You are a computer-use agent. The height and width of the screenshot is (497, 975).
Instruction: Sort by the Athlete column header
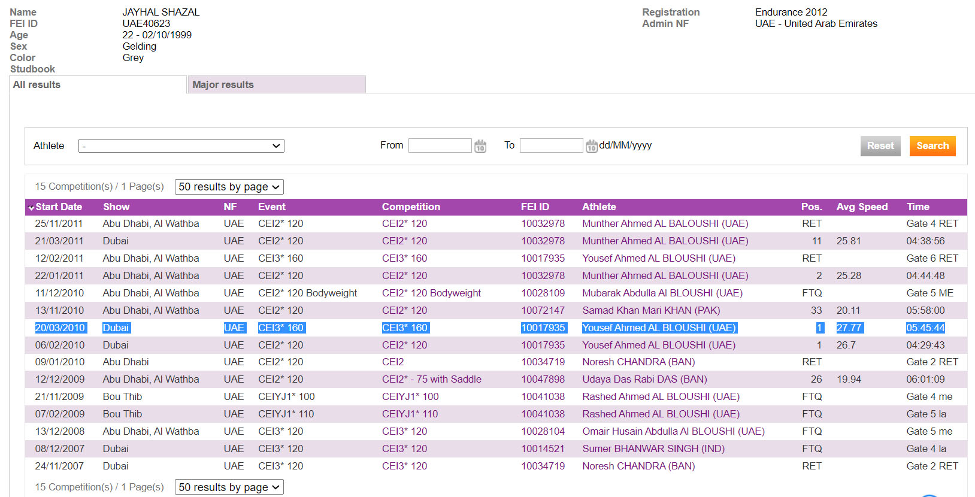point(599,207)
